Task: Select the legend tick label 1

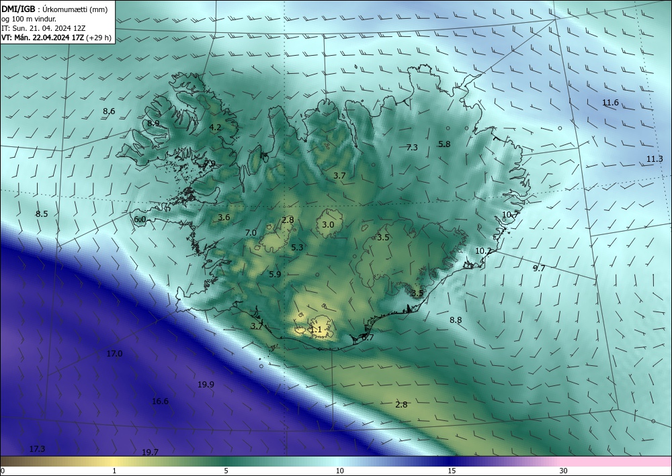Action: coord(114,471)
